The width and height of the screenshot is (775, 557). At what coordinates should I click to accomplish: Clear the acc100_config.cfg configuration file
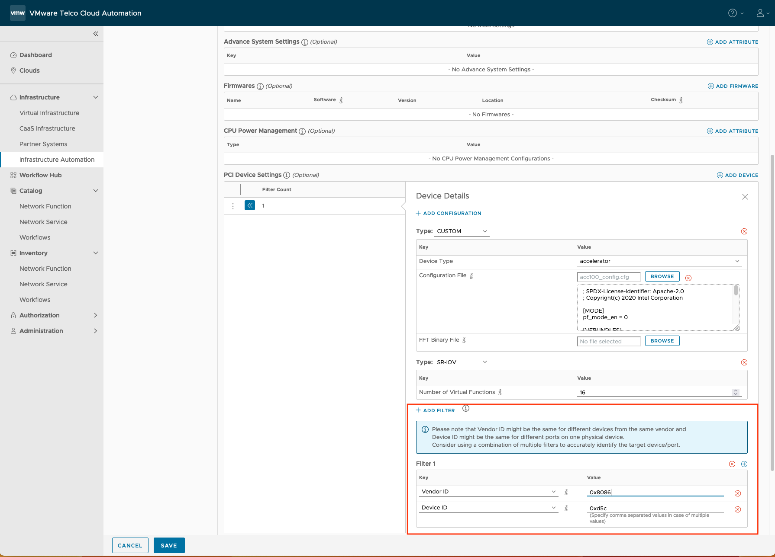[688, 278]
